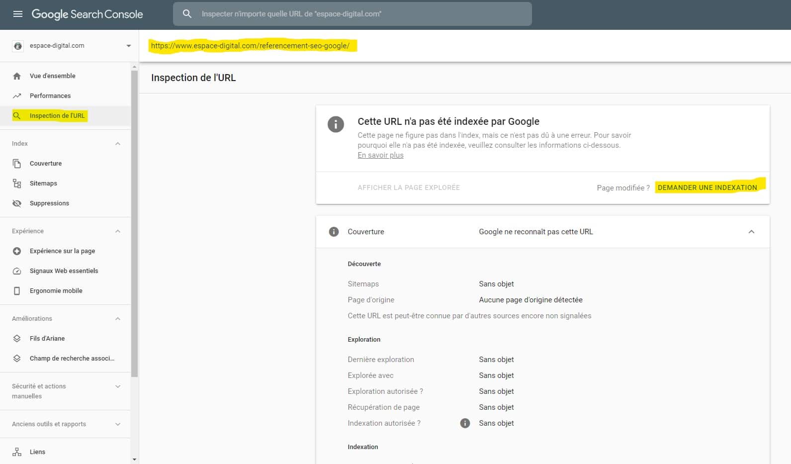Click the Expérience sur la page plus icon
Screen dimensions: 791x464
pos(17,251)
